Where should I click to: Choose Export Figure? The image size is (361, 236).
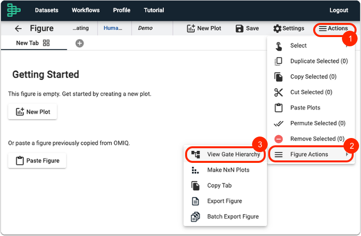(x=225, y=201)
